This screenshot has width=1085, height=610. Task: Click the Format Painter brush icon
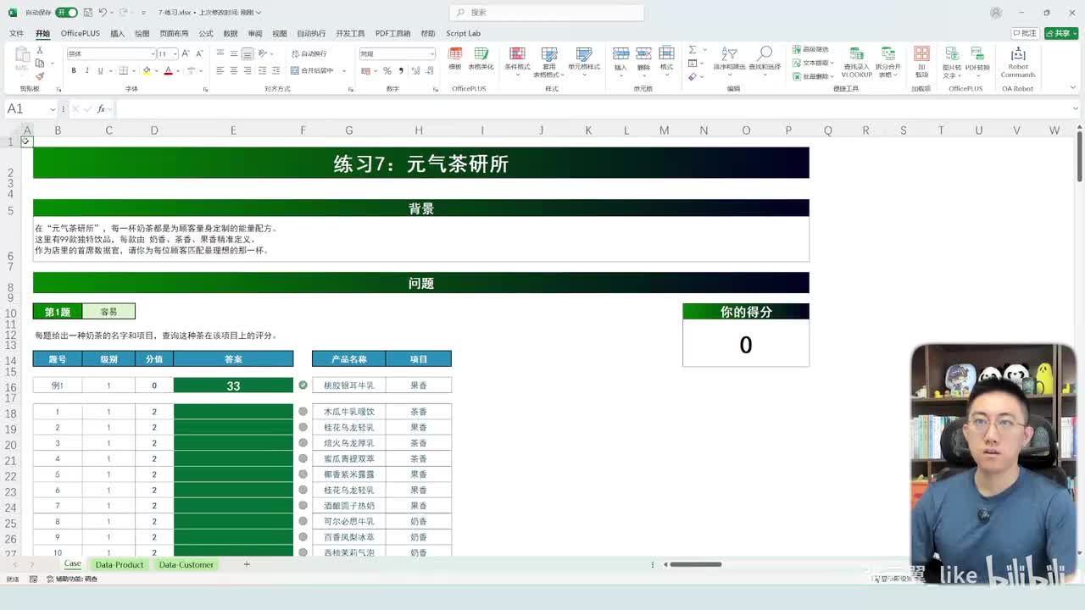(40, 76)
